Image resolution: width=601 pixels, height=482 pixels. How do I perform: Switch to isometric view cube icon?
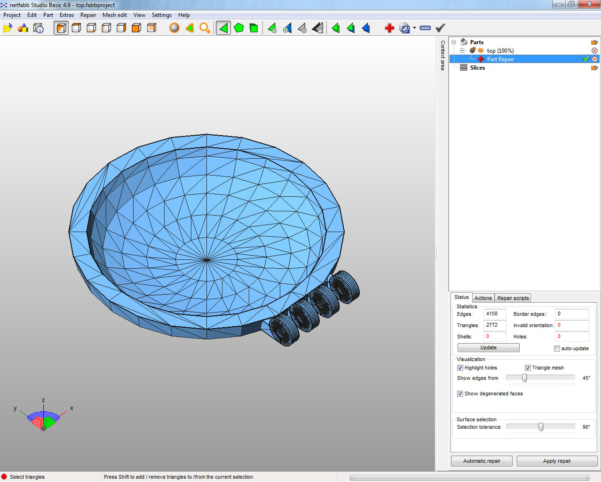tap(61, 28)
